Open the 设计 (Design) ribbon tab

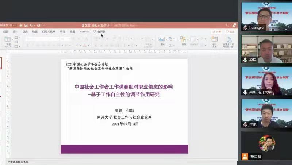coord(15,32)
